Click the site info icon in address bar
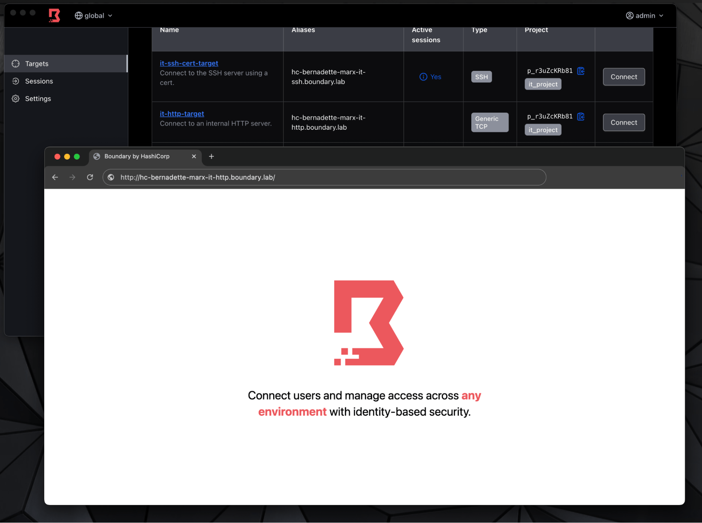The width and height of the screenshot is (702, 523). (111, 177)
